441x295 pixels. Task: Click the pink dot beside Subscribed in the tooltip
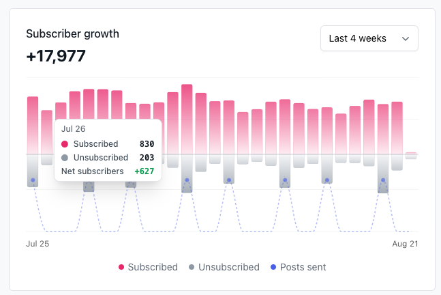tap(65, 144)
